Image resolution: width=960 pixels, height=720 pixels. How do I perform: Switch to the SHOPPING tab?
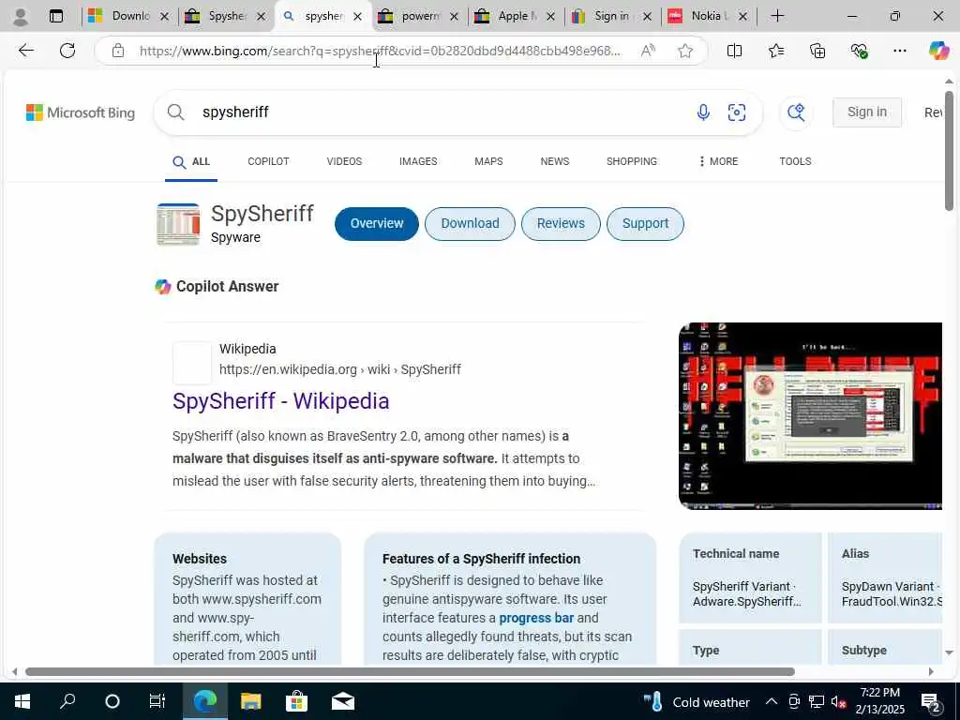(x=632, y=161)
